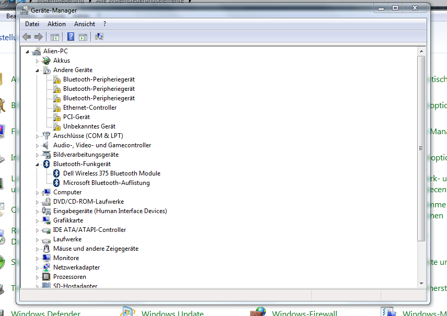Screen dimensions: 447x316
Task: Minimize the Geräte-Manager window
Action: pyautogui.click(x=381, y=8)
